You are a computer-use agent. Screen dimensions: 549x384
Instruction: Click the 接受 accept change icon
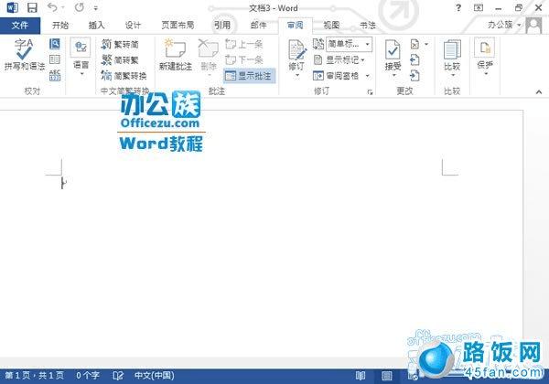click(393, 49)
